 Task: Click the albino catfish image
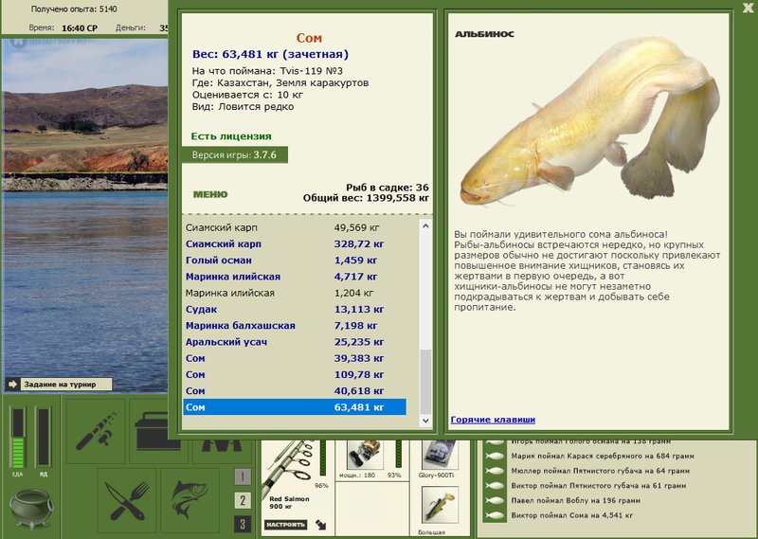589,121
